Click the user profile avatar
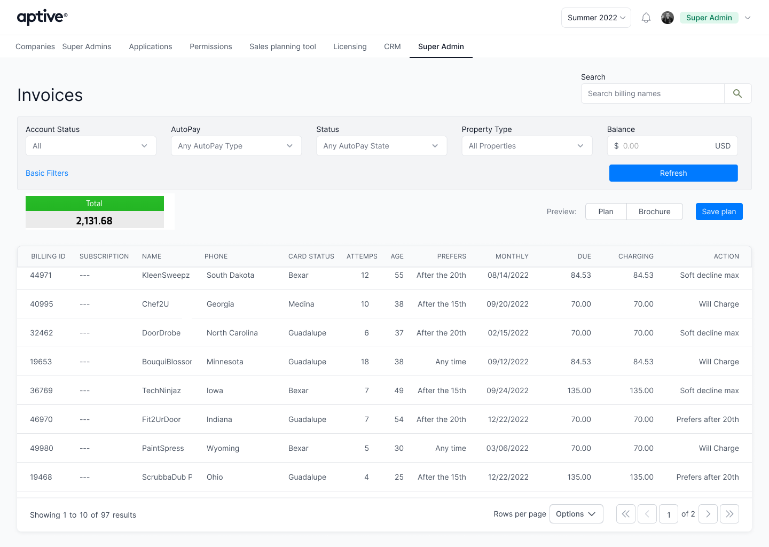 pyautogui.click(x=668, y=18)
